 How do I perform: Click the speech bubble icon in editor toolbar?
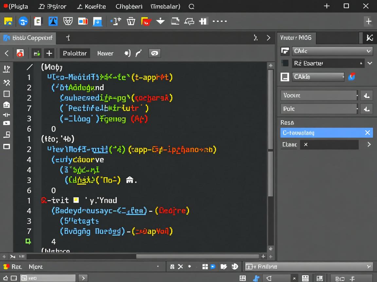point(154,53)
